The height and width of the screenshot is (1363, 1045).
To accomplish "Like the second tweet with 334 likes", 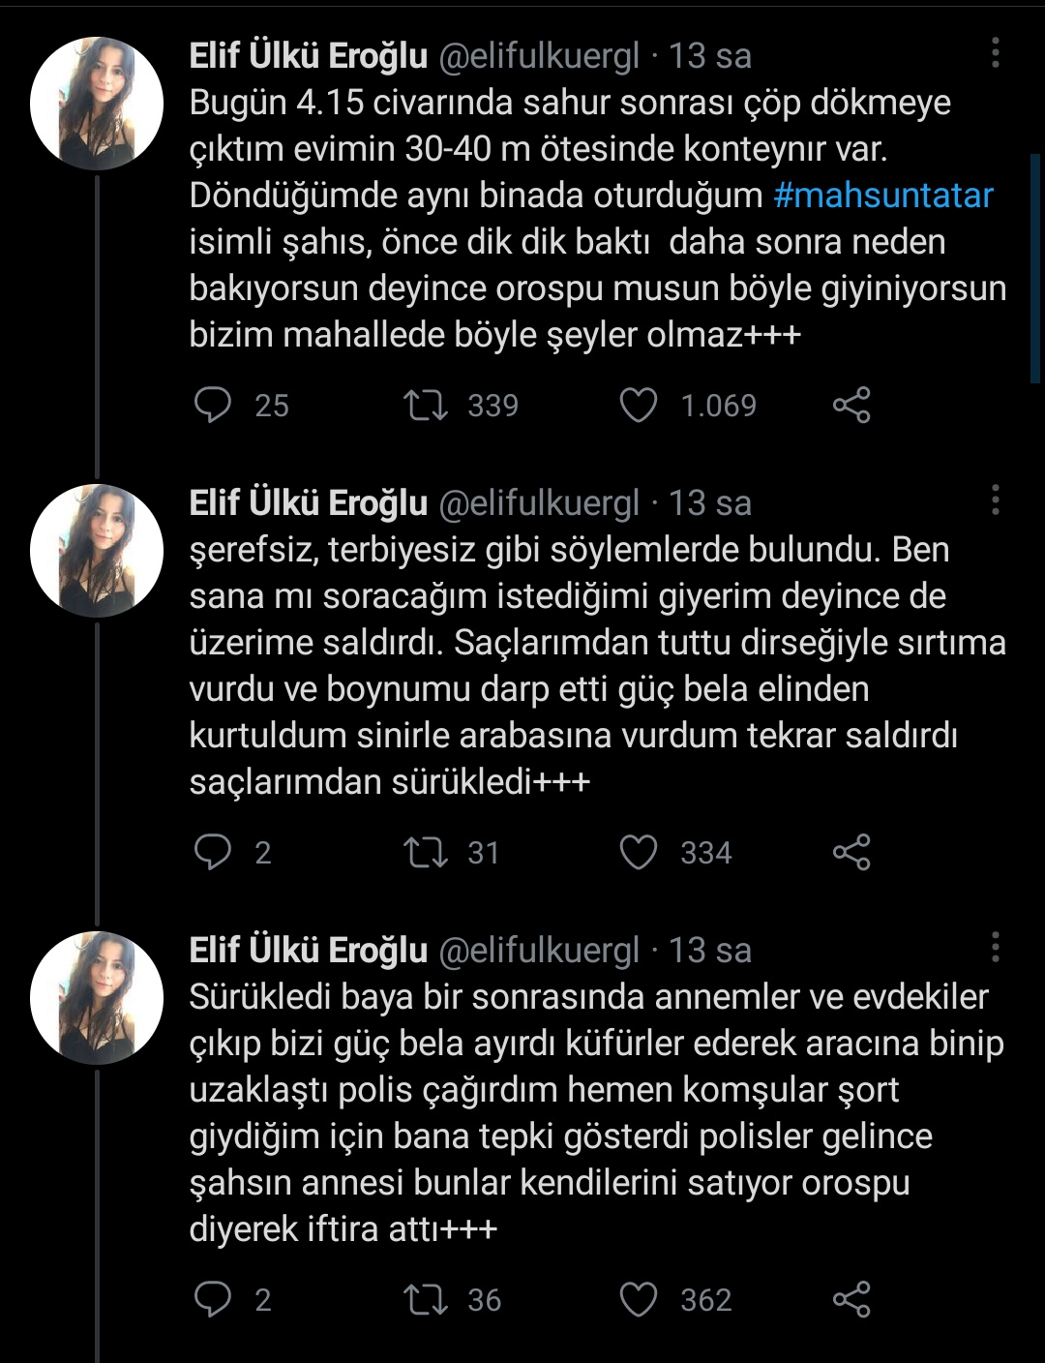I will click(639, 853).
